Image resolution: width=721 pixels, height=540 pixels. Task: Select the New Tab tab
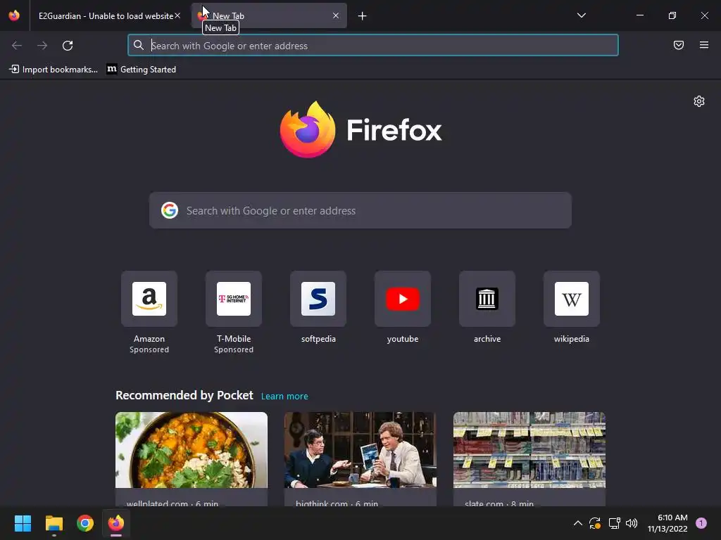click(269, 15)
